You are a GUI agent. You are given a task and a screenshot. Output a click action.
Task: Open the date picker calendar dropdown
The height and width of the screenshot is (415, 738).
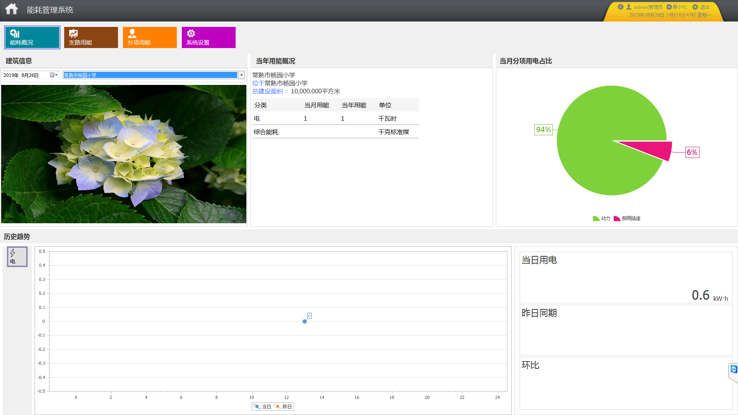coord(54,75)
